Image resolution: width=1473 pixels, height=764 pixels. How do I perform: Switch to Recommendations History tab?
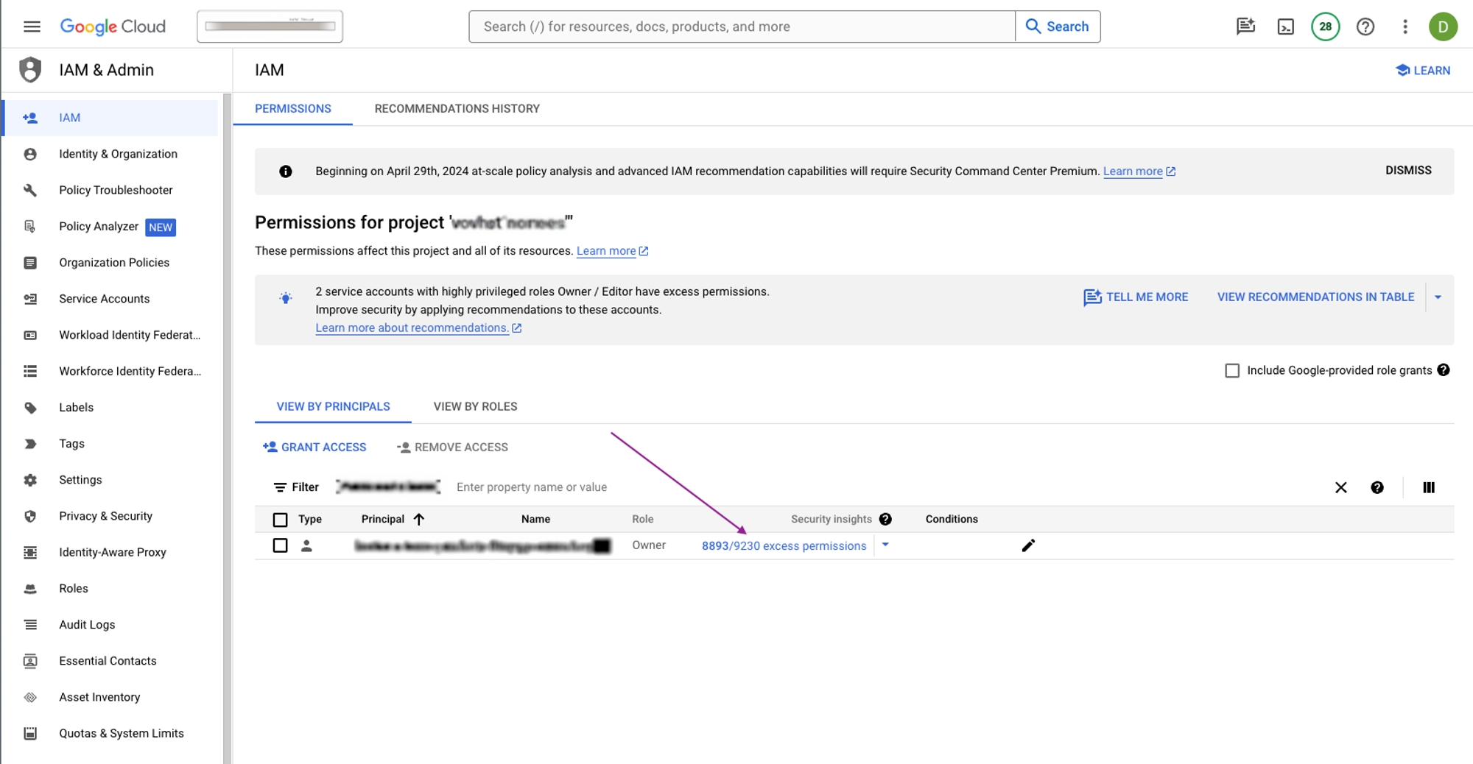pyautogui.click(x=457, y=109)
